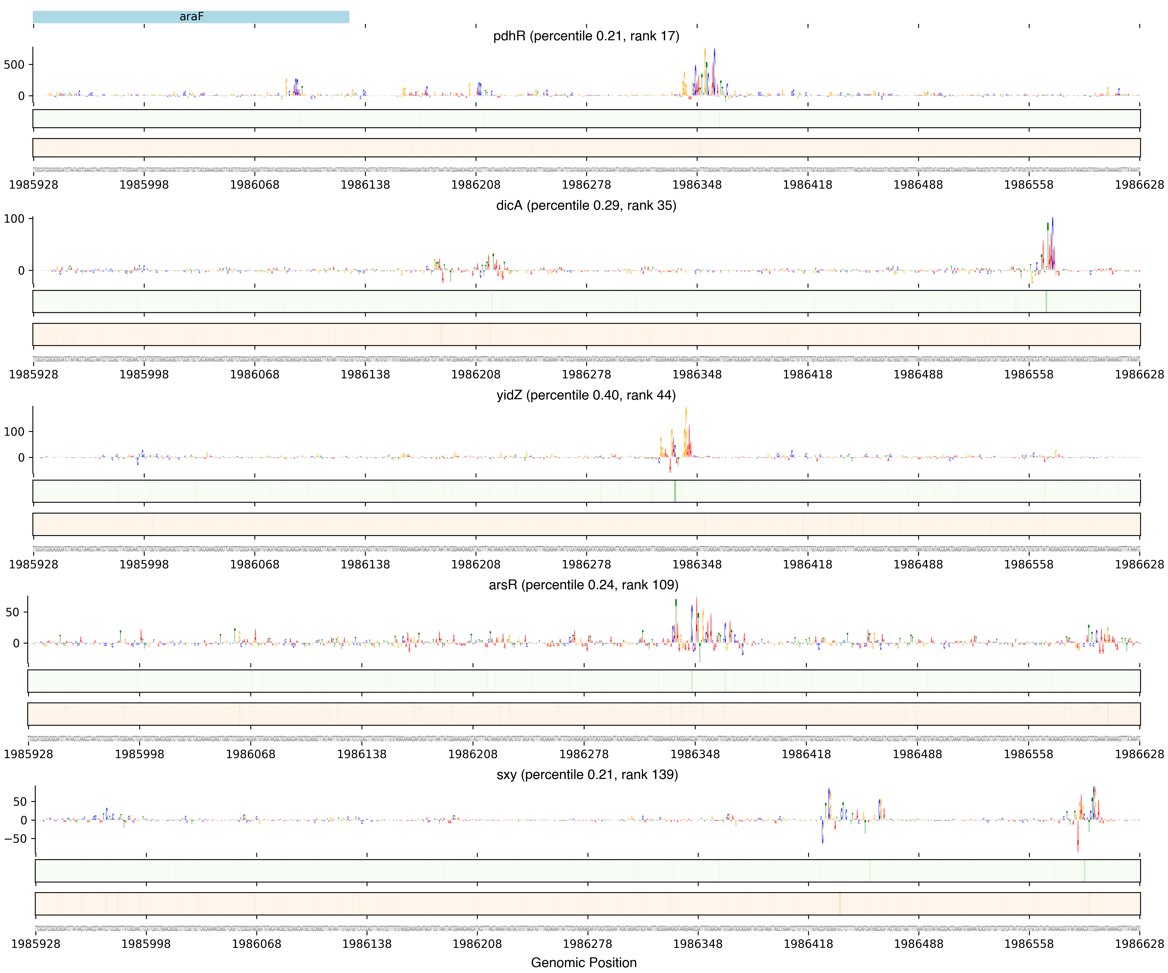This screenshot has height=973, width=1168.
Task: Click the orange heatmap strip under pdhR
Action: (x=587, y=147)
